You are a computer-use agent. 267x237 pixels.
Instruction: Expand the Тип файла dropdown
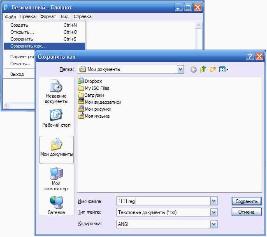tap(214, 212)
